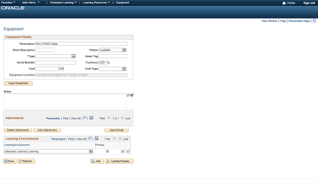Click Personalize link in Learning Environments
318x179 pixels.
coord(58,139)
